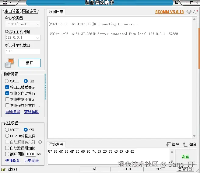The height and width of the screenshot is (173, 200).
Task: Select the 数据日志 tab
Action: point(56,12)
